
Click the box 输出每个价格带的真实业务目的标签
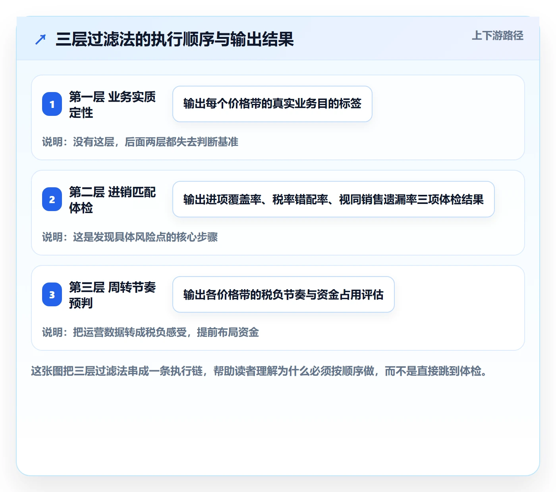point(272,104)
